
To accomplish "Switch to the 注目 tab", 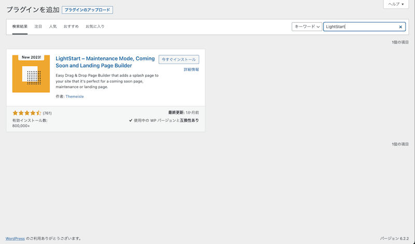I will (x=38, y=26).
